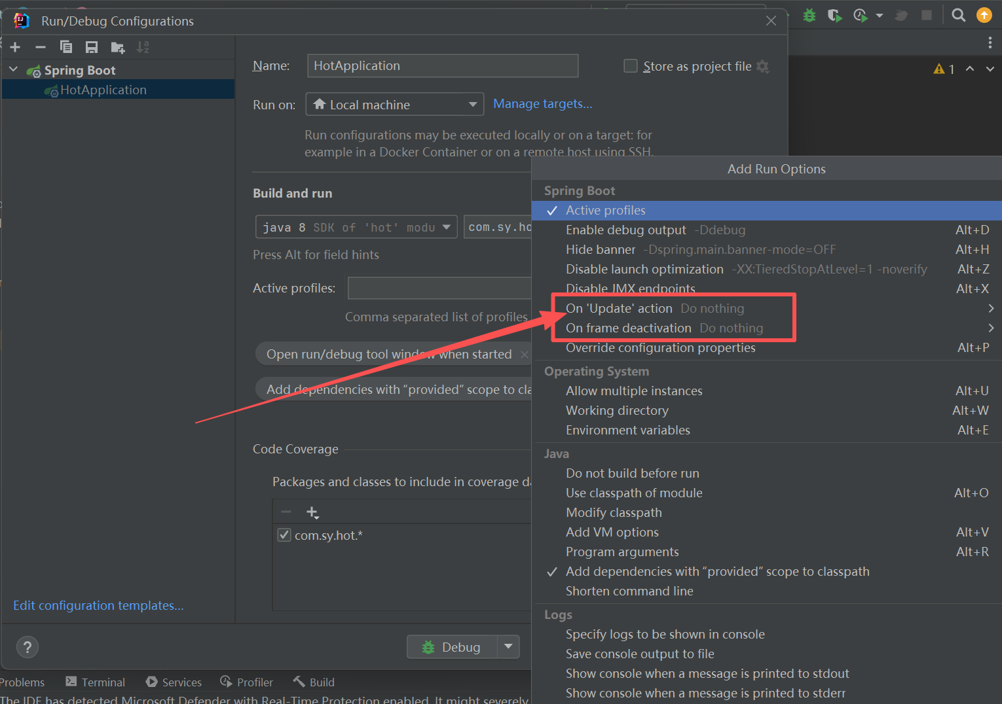The image size is (1002, 704).
Task: Uncheck the com.sy.hot.* coverage pattern
Action: click(284, 535)
